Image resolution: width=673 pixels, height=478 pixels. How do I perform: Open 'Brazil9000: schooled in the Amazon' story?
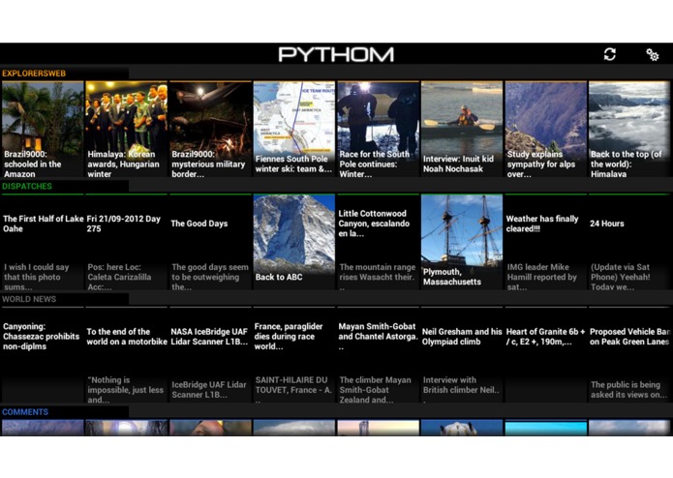coord(43,129)
